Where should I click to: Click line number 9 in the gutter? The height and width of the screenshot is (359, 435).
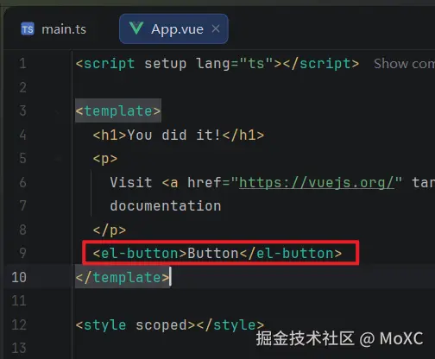22,253
